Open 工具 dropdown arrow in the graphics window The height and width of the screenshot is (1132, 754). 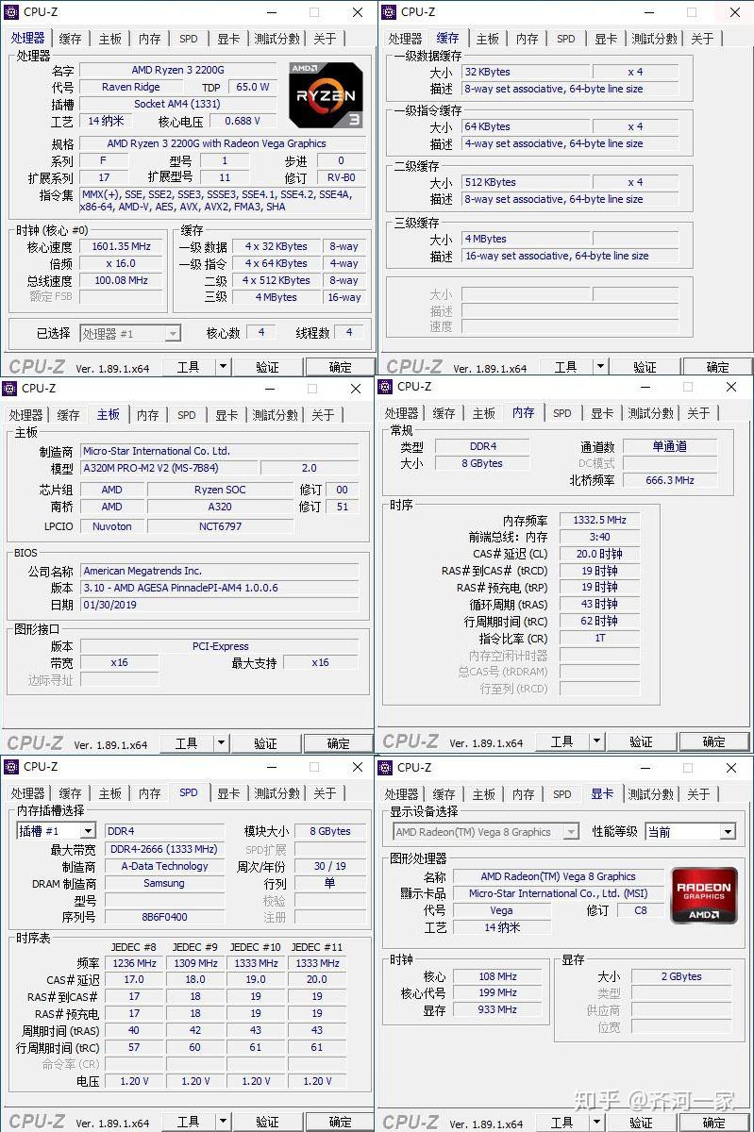coord(596,1123)
